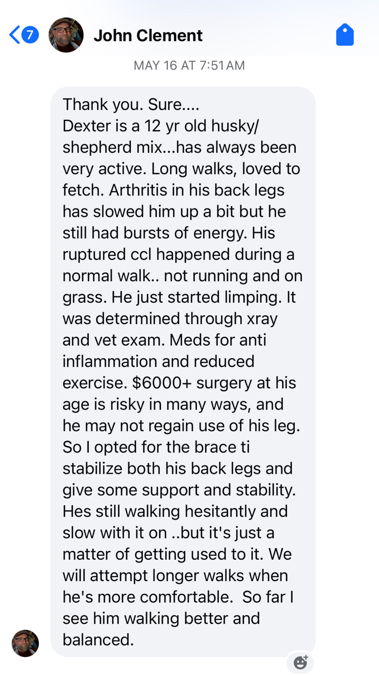Tap the "Meds for anti" text line
The image size is (379, 675).
point(218,340)
